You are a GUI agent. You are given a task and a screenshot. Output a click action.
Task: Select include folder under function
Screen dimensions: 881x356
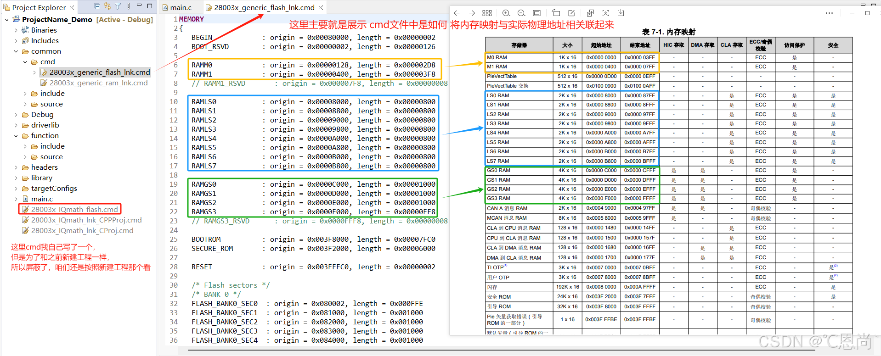(x=52, y=146)
